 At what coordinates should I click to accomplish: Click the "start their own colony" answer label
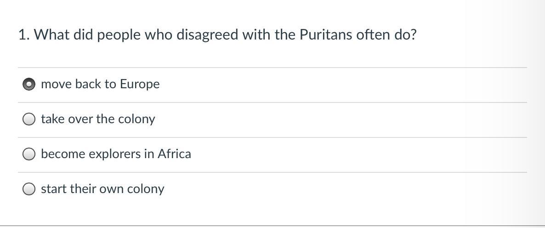point(102,189)
